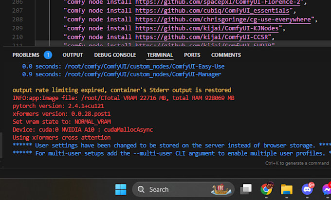Open the Windows Start menu
Image resolution: width=331 pixels, height=200 pixels.
coord(120,189)
